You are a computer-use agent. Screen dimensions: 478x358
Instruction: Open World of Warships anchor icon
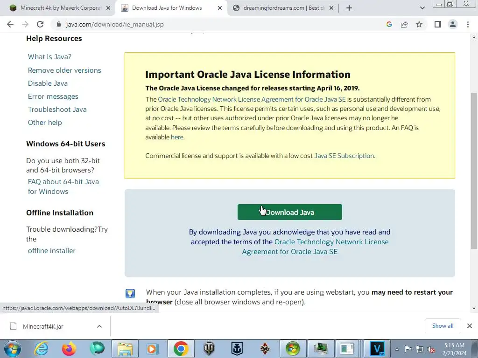237,349
